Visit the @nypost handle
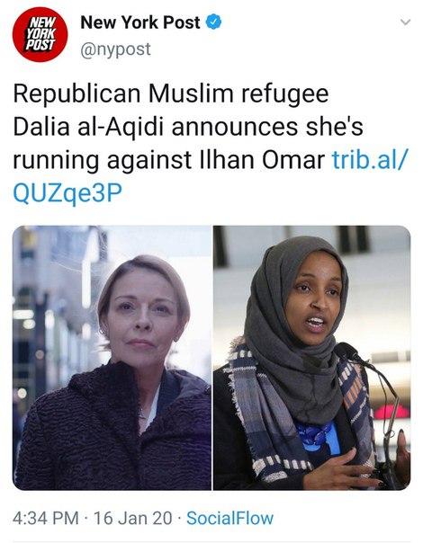This screenshot has height=543, width=423. point(115,49)
